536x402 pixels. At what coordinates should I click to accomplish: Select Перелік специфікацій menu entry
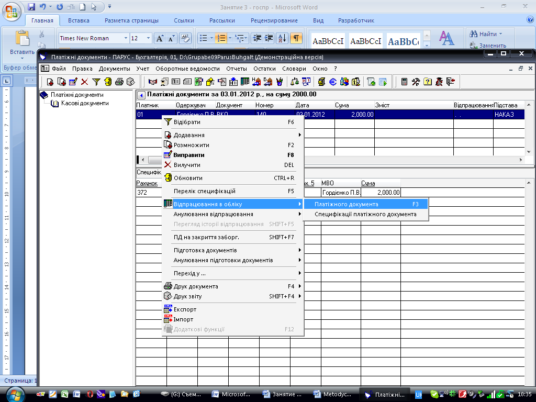click(x=232, y=191)
